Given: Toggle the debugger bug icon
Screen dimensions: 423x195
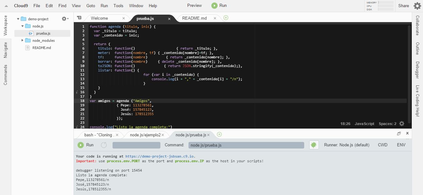Looking at the screenshot, I should point(314,145).
